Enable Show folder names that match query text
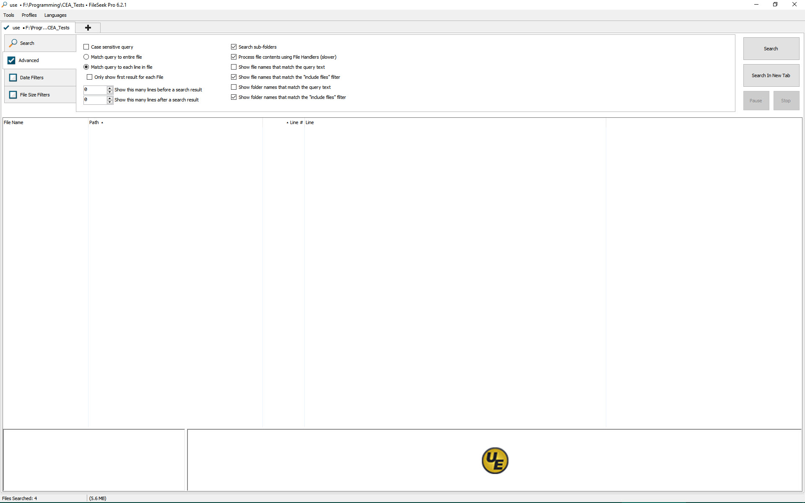Viewport: 805px width, 503px height. [234, 87]
